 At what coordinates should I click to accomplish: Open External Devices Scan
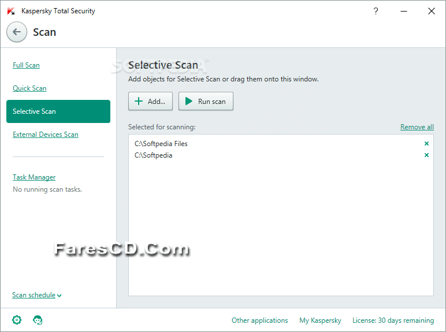point(46,135)
